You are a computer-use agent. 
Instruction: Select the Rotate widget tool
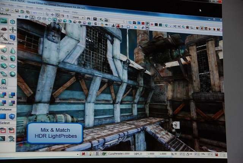[x=58, y=15]
